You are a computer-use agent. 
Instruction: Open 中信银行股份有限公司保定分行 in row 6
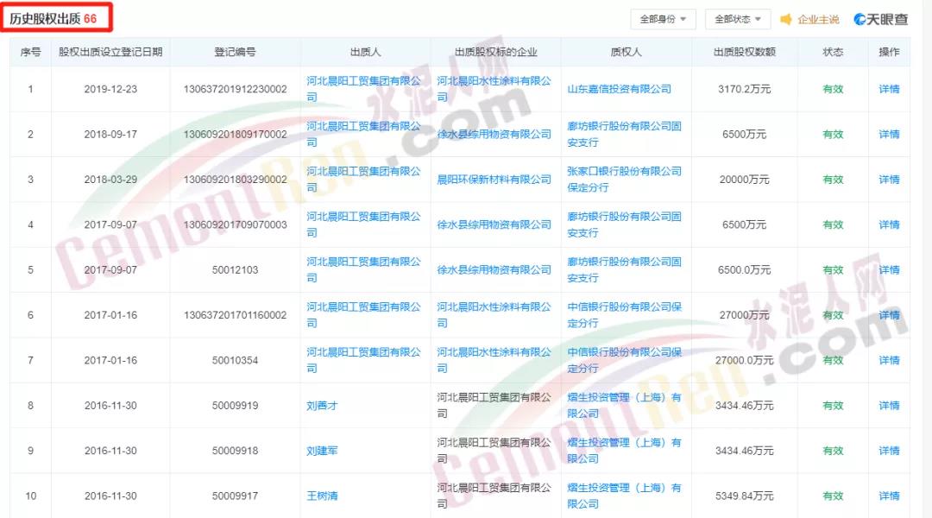624,315
